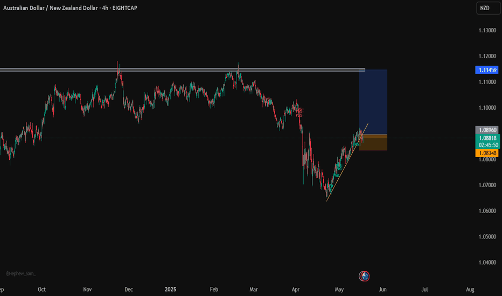Click the green 1.08818 current price tag
This screenshot has height=296, width=502.
coord(487,138)
